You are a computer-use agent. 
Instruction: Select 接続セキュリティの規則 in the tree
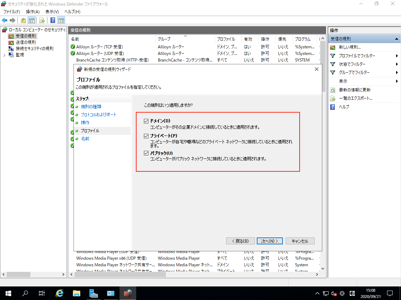click(x=34, y=48)
